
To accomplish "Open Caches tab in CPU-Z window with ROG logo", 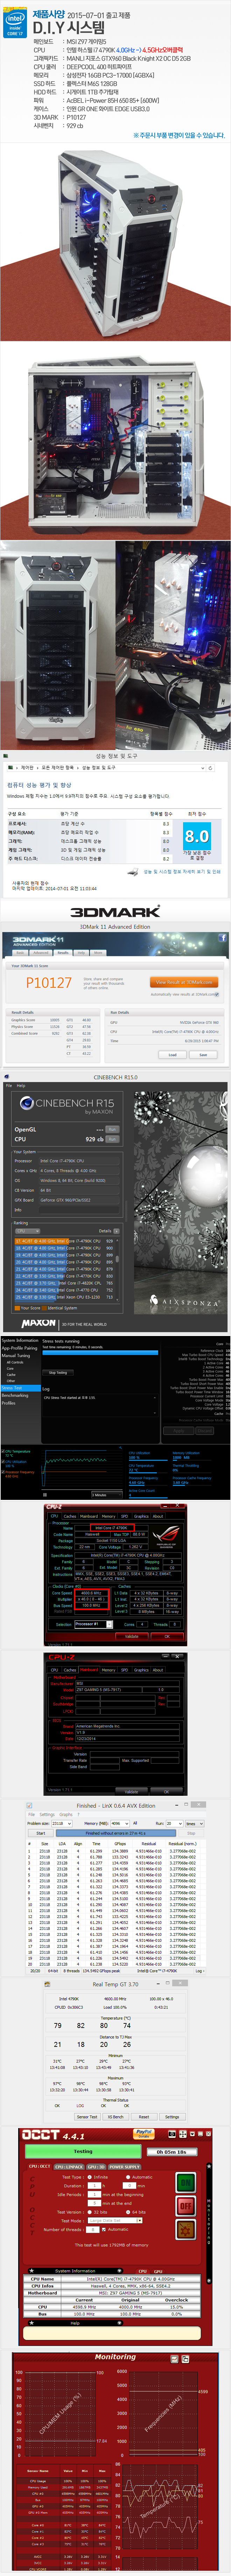I will pyautogui.click(x=70, y=1516).
